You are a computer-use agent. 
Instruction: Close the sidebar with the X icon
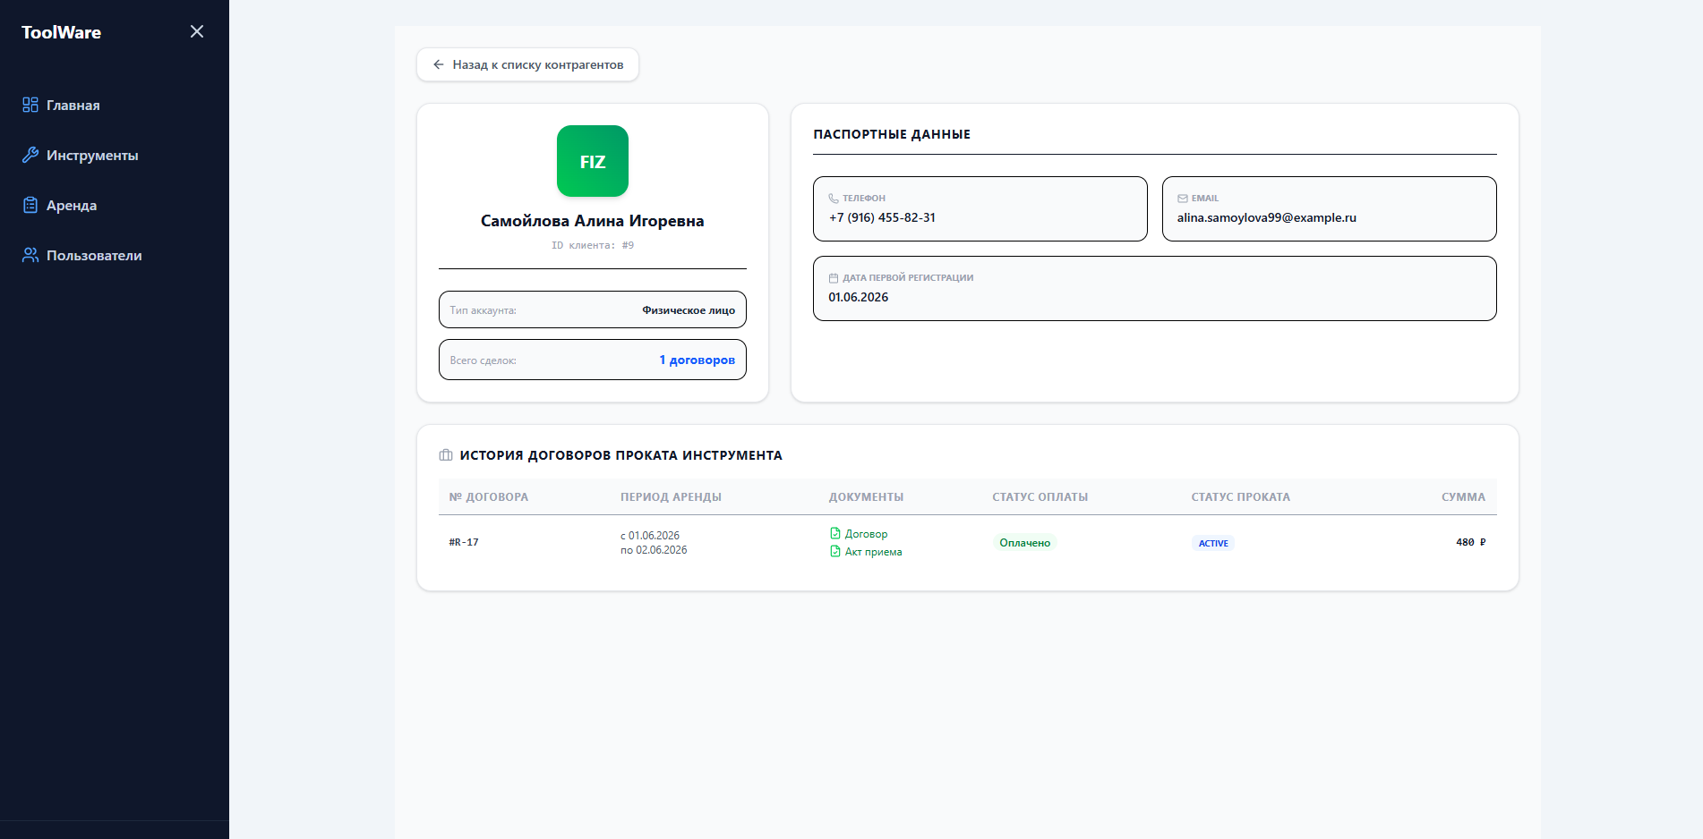click(x=197, y=31)
